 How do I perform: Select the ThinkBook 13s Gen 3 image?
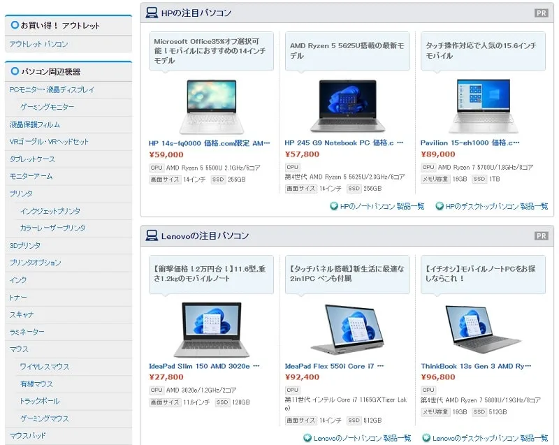click(483, 328)
